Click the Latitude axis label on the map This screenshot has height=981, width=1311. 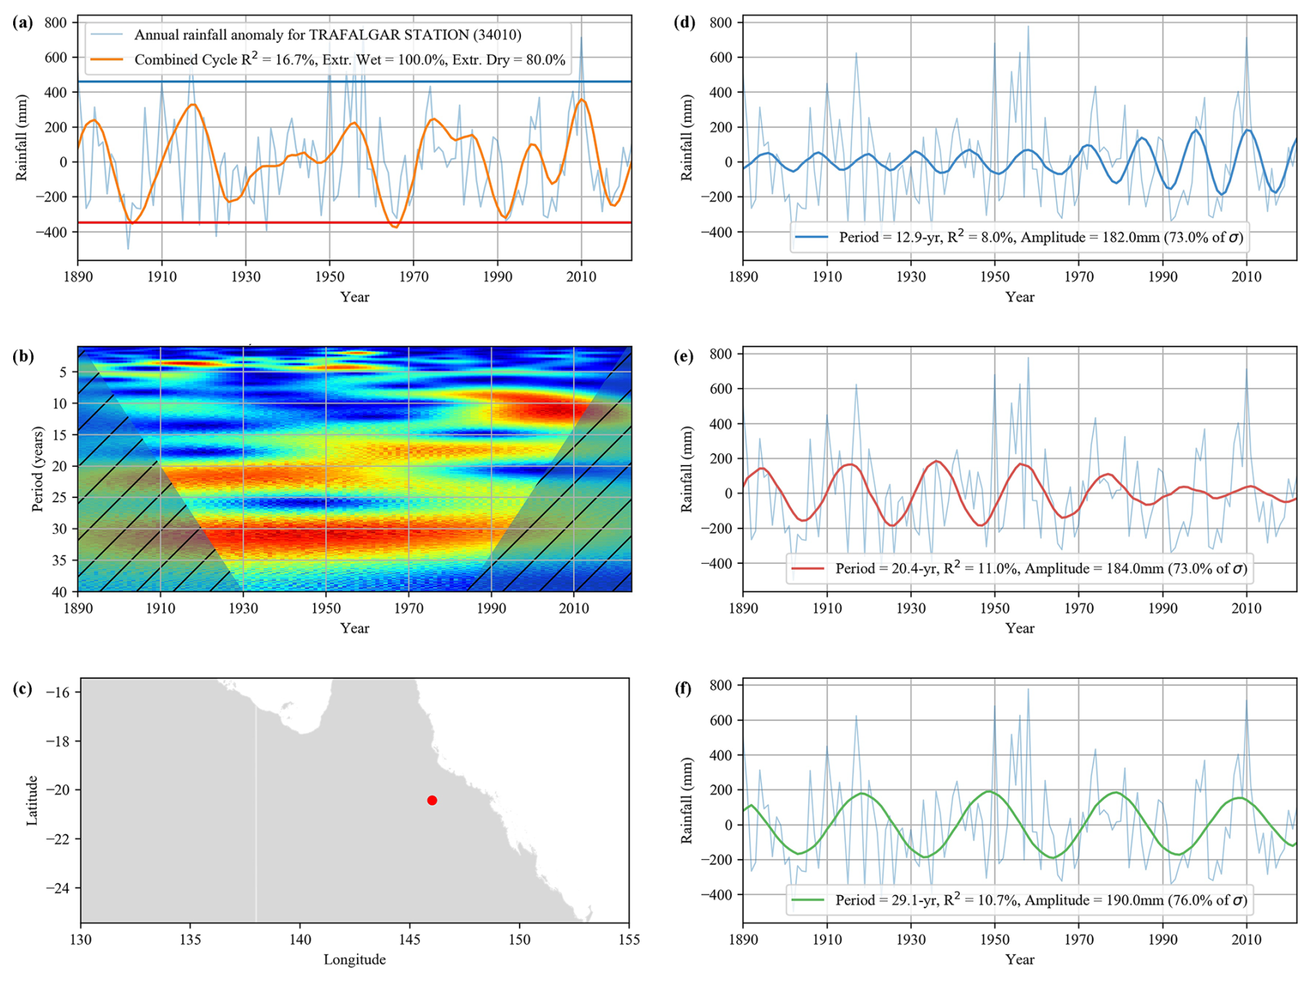tap(32, 800)
